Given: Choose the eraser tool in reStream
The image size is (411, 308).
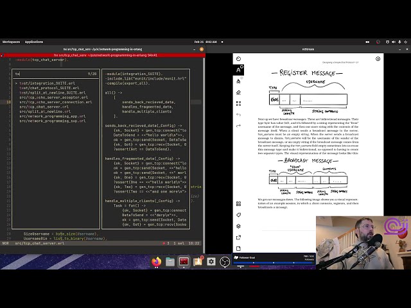Looking at the screenshot, I should pyautogui.click(x=238, y=92).
